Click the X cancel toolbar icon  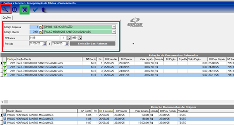pos(24,10)
